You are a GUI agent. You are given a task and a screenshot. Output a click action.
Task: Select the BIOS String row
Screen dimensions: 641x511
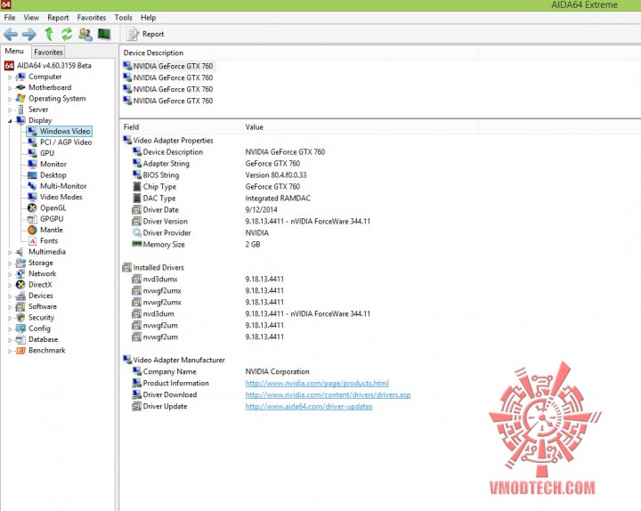coord(219,175)
